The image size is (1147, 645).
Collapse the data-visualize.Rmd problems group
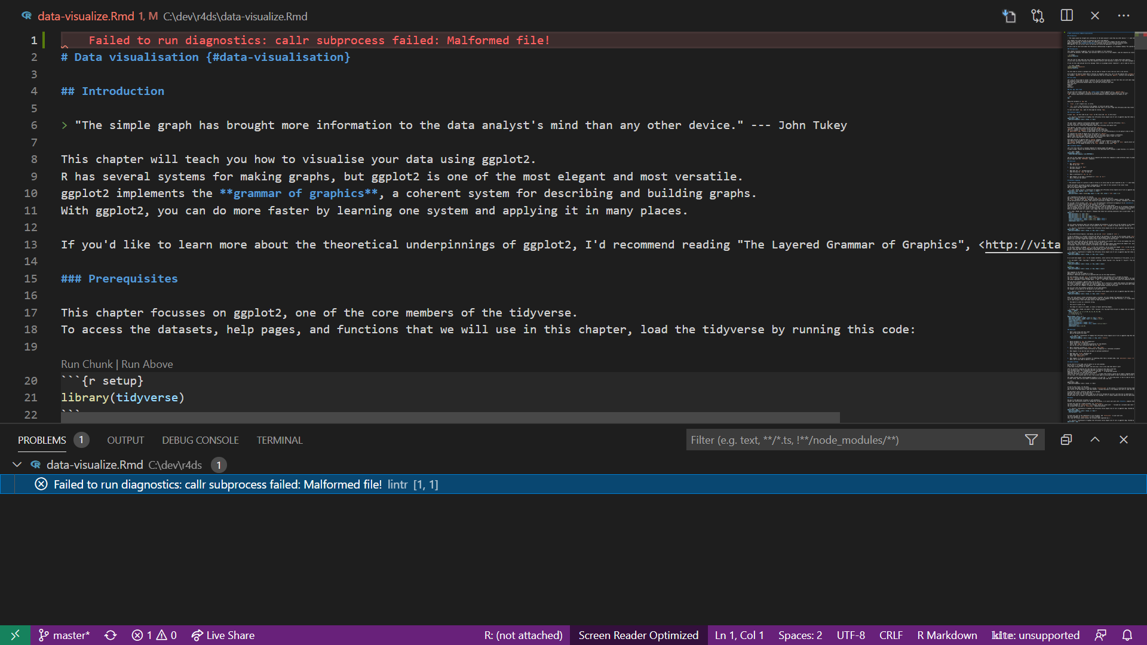click(17, 465)
